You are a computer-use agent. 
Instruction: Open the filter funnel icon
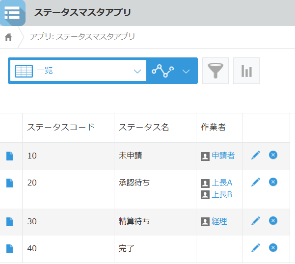(x=215, y=71)
